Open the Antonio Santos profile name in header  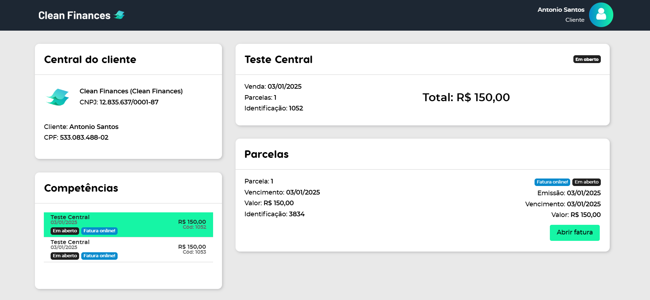(x=561, y=10)
